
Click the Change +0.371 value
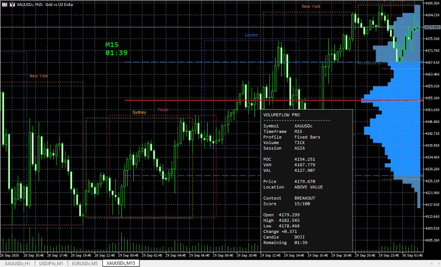pos(289,232)
